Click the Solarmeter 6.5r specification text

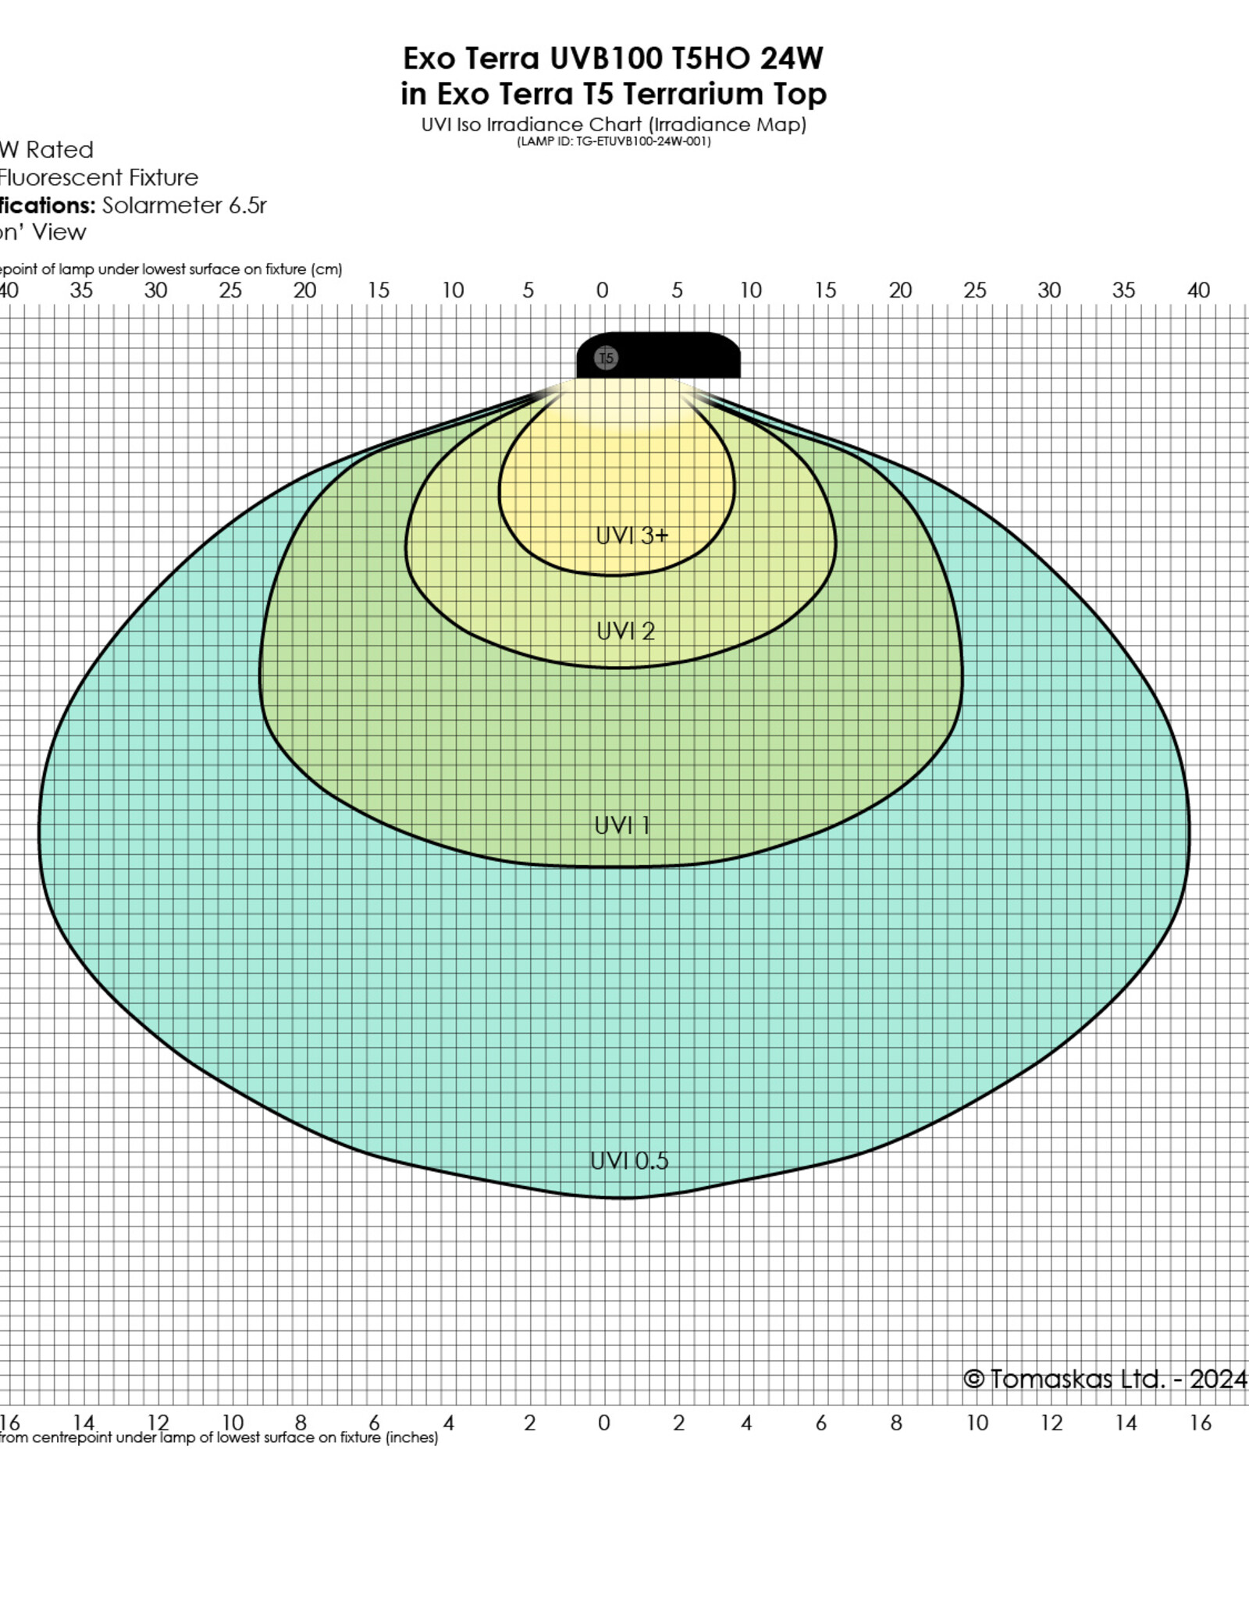[184, 205]
